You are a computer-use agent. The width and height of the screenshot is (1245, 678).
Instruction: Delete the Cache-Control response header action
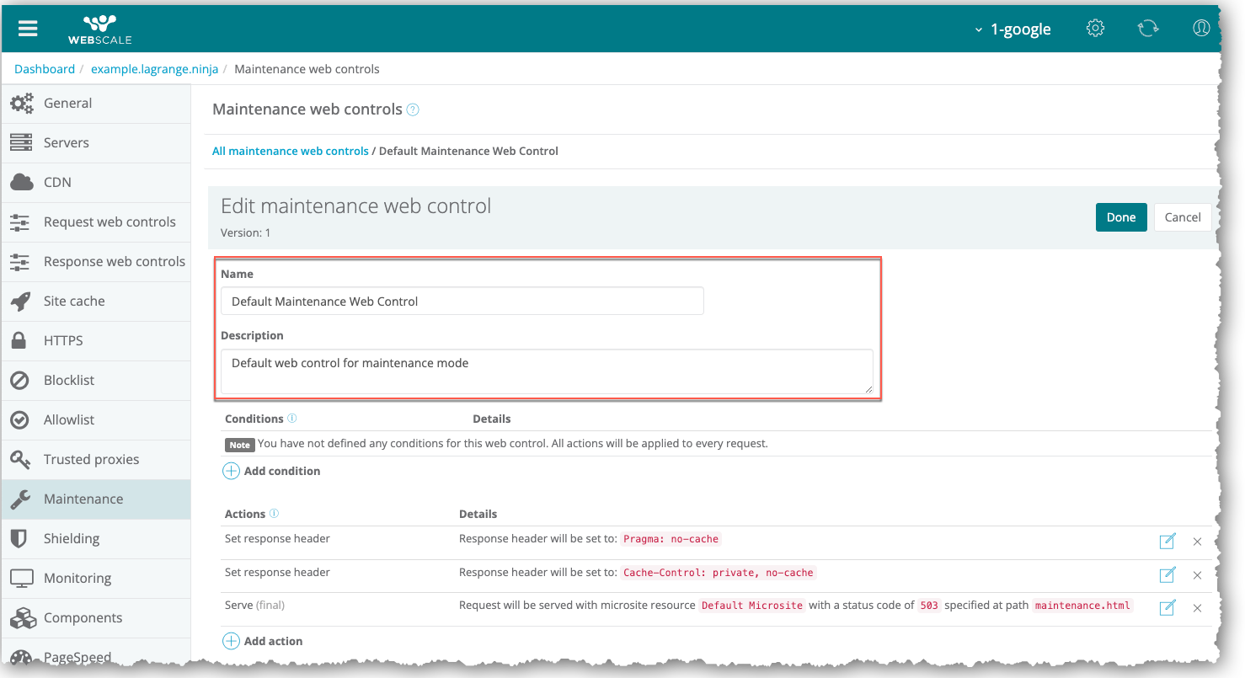point(1197,575)
